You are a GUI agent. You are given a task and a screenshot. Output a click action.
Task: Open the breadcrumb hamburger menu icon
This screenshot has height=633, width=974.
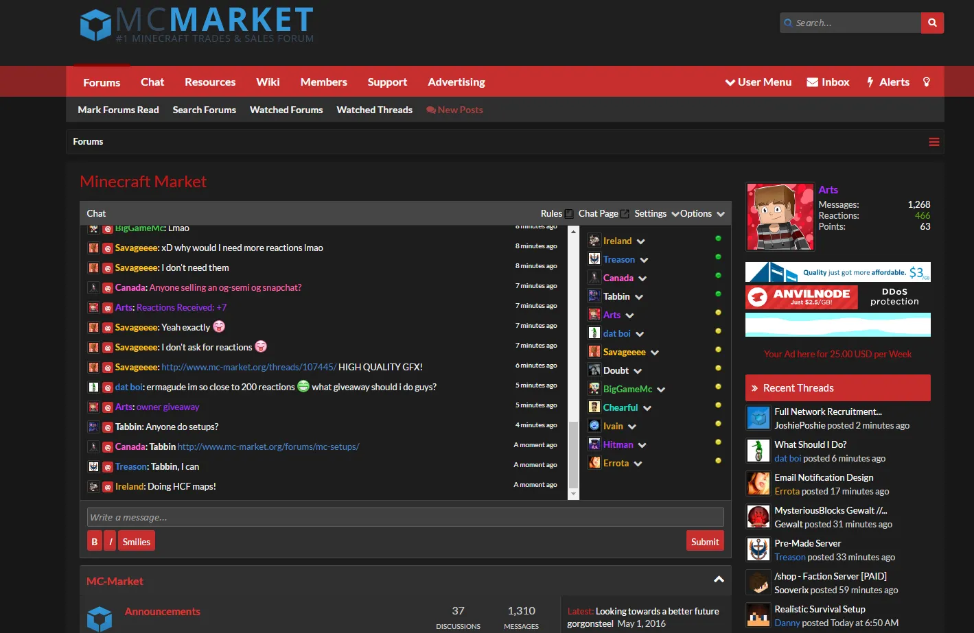(934, 142)
